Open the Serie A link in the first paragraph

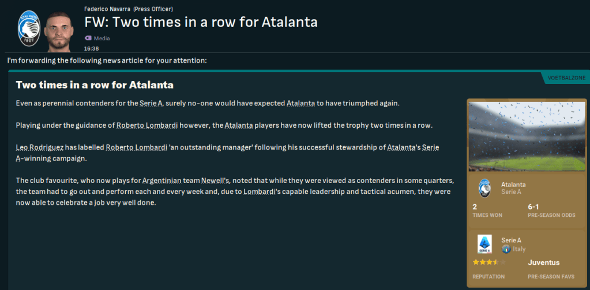tap(154, 103)
